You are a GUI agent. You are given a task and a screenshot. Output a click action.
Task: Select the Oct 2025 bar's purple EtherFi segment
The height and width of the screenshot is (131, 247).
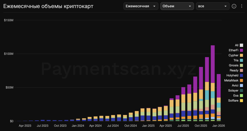pyautogui.click(x=201, y=78)
